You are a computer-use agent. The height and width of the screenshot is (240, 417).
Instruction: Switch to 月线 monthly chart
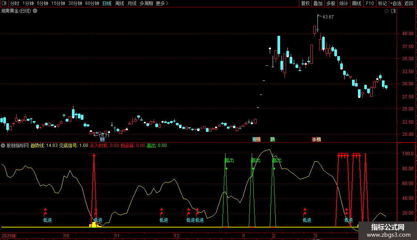point(132,3)
